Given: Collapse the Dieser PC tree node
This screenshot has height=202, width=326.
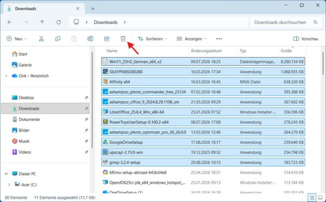Looking at the screenshot, I should 6,174.
